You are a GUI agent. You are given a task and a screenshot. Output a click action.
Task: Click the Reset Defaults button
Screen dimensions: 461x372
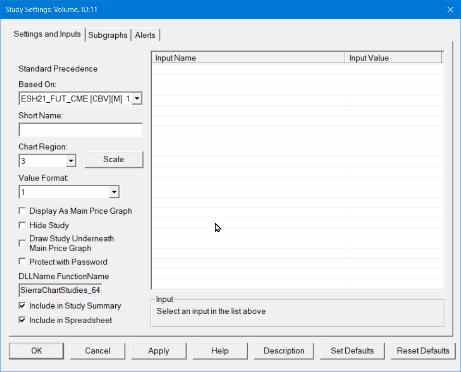(423, 351)
